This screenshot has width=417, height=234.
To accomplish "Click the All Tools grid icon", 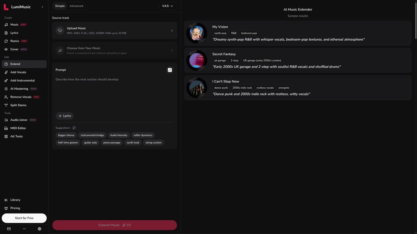I will 6,136.
